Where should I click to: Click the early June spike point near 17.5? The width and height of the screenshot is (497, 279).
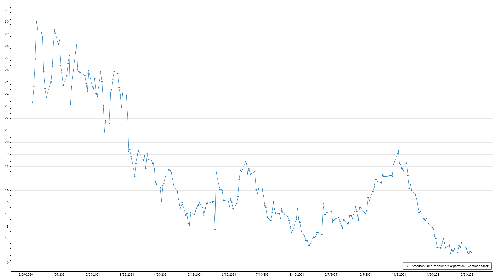point(216,172)
